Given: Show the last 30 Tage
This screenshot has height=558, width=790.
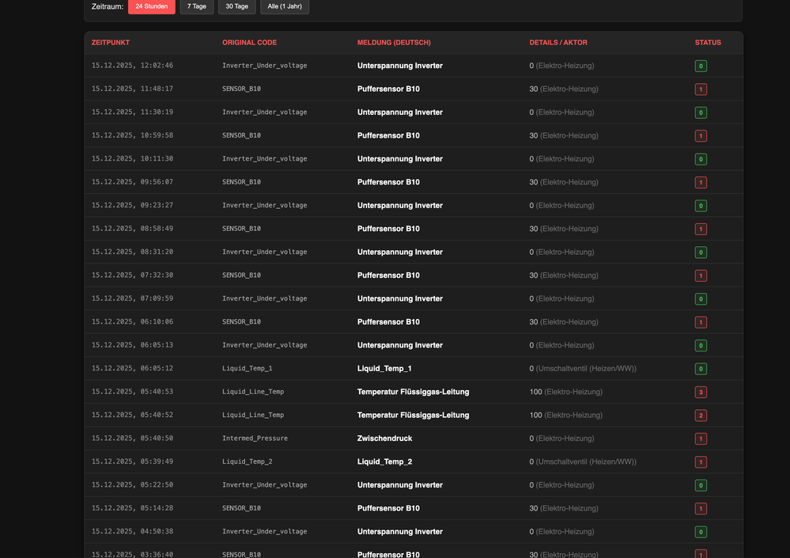Looking at the screenshot, I should 236,6.
